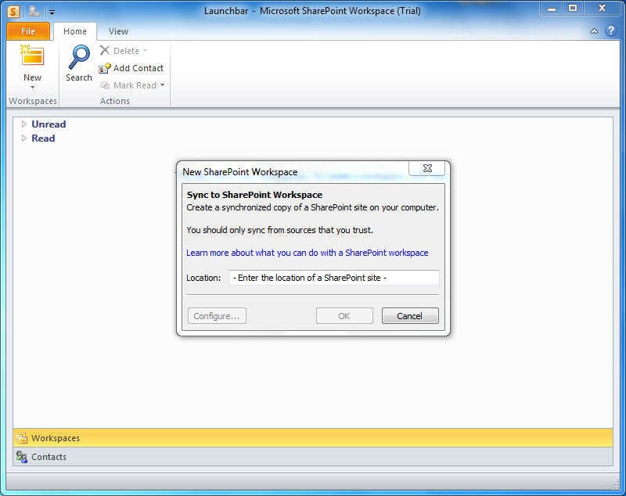626x496 pixels.
Task: Click the Add Contact icon
Action: tap(105, 68)
